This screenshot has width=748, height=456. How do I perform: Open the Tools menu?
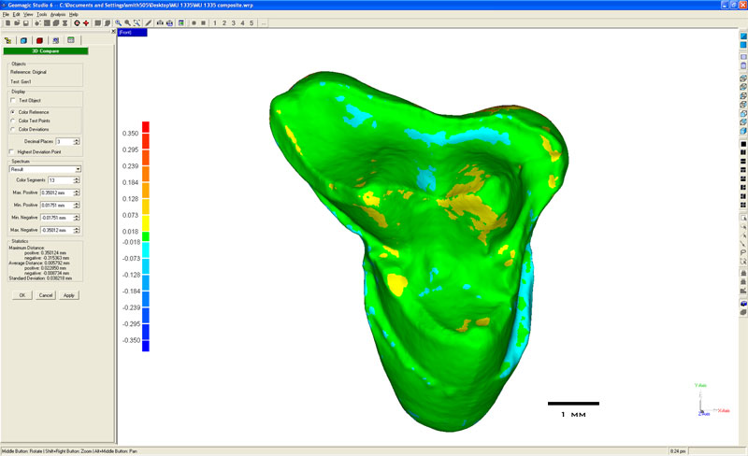[x=41, y=15]
